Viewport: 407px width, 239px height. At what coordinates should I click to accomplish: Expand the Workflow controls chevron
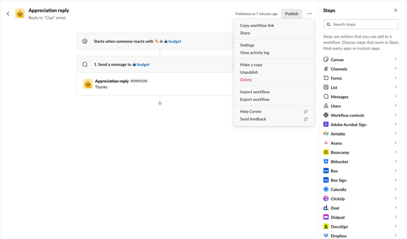[396, 115]
